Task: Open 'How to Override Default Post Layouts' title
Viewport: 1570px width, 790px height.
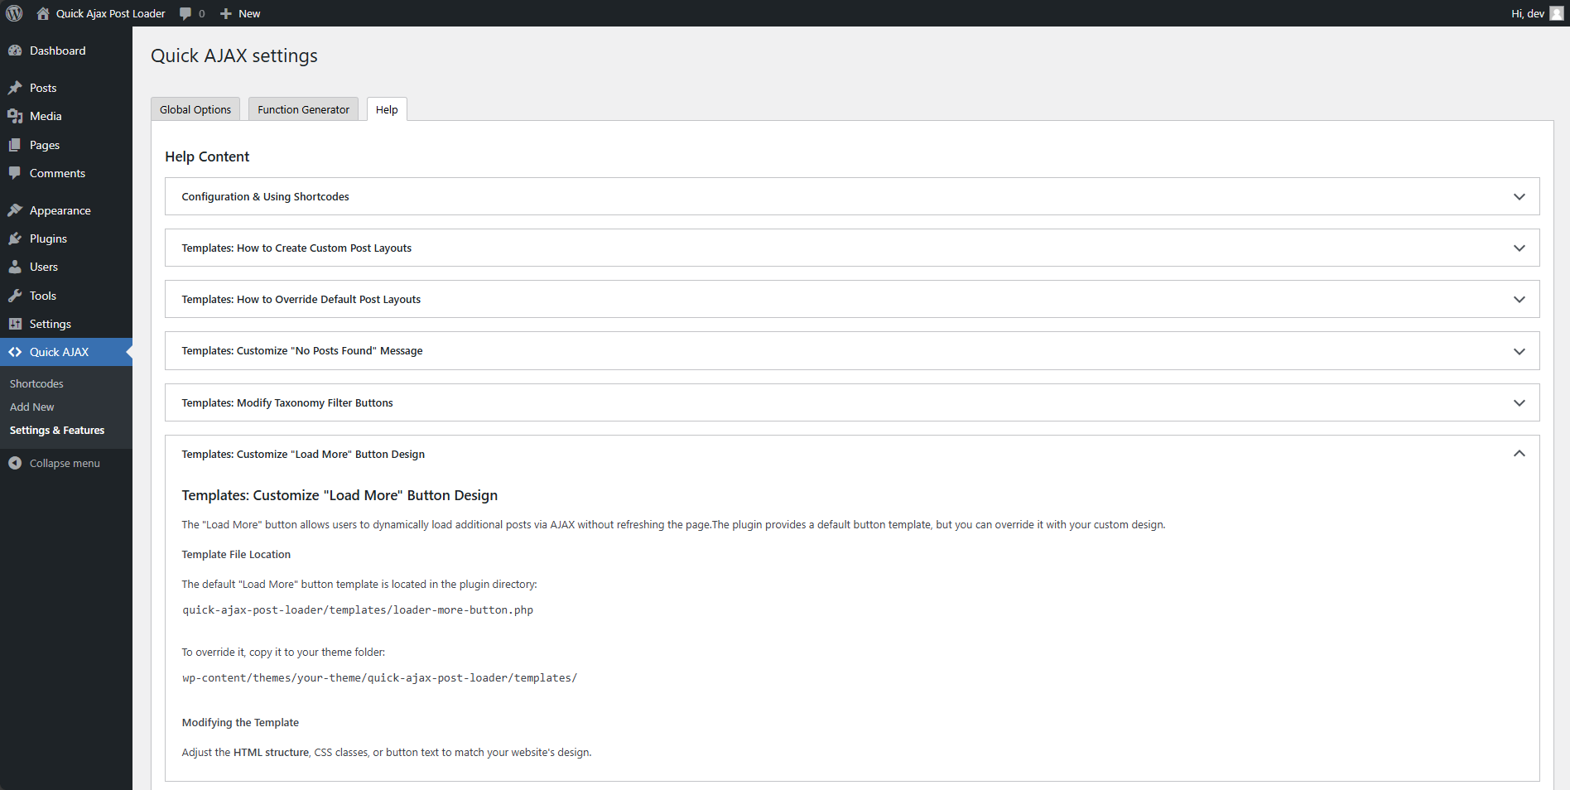Action: pos(301,300)
